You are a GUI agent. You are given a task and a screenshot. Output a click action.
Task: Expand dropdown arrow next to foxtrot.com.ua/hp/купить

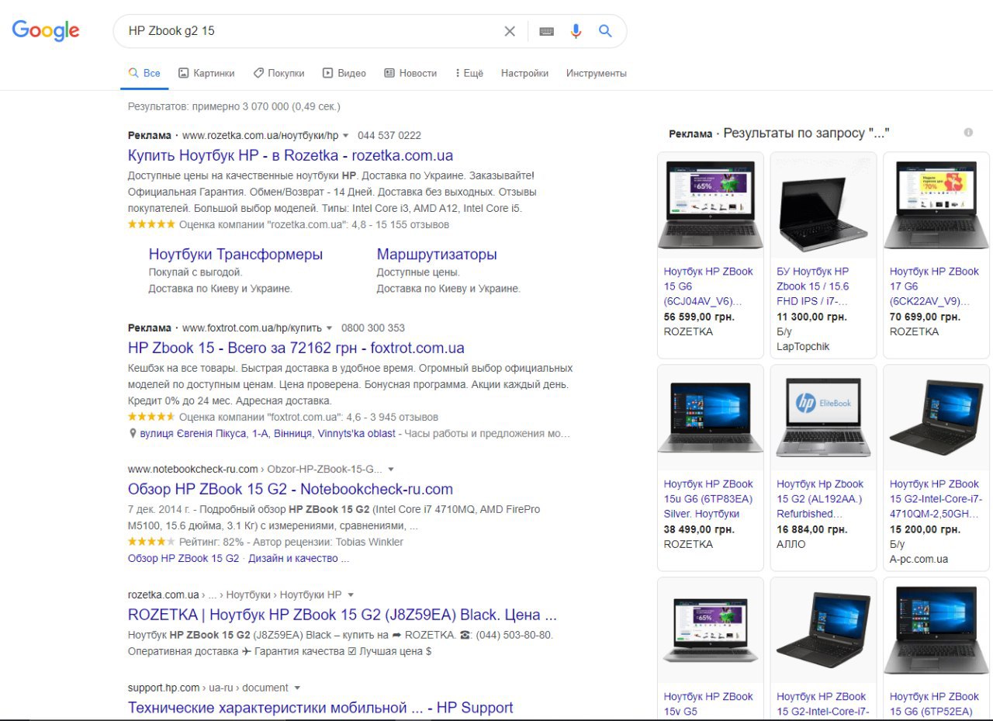click(329, 328)
